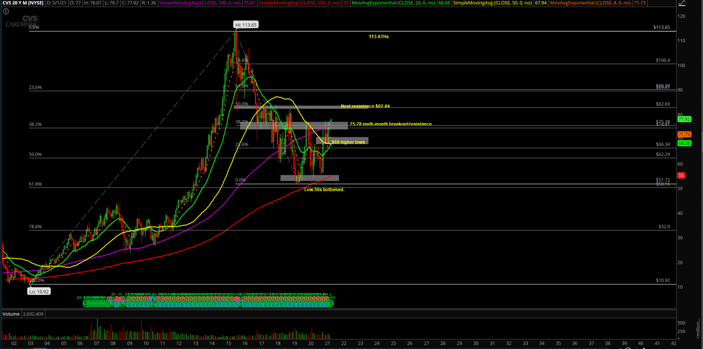703x349 pixels.
Task: Select the SimpleMovingAvg 200 study label
Action: (299, 3)
